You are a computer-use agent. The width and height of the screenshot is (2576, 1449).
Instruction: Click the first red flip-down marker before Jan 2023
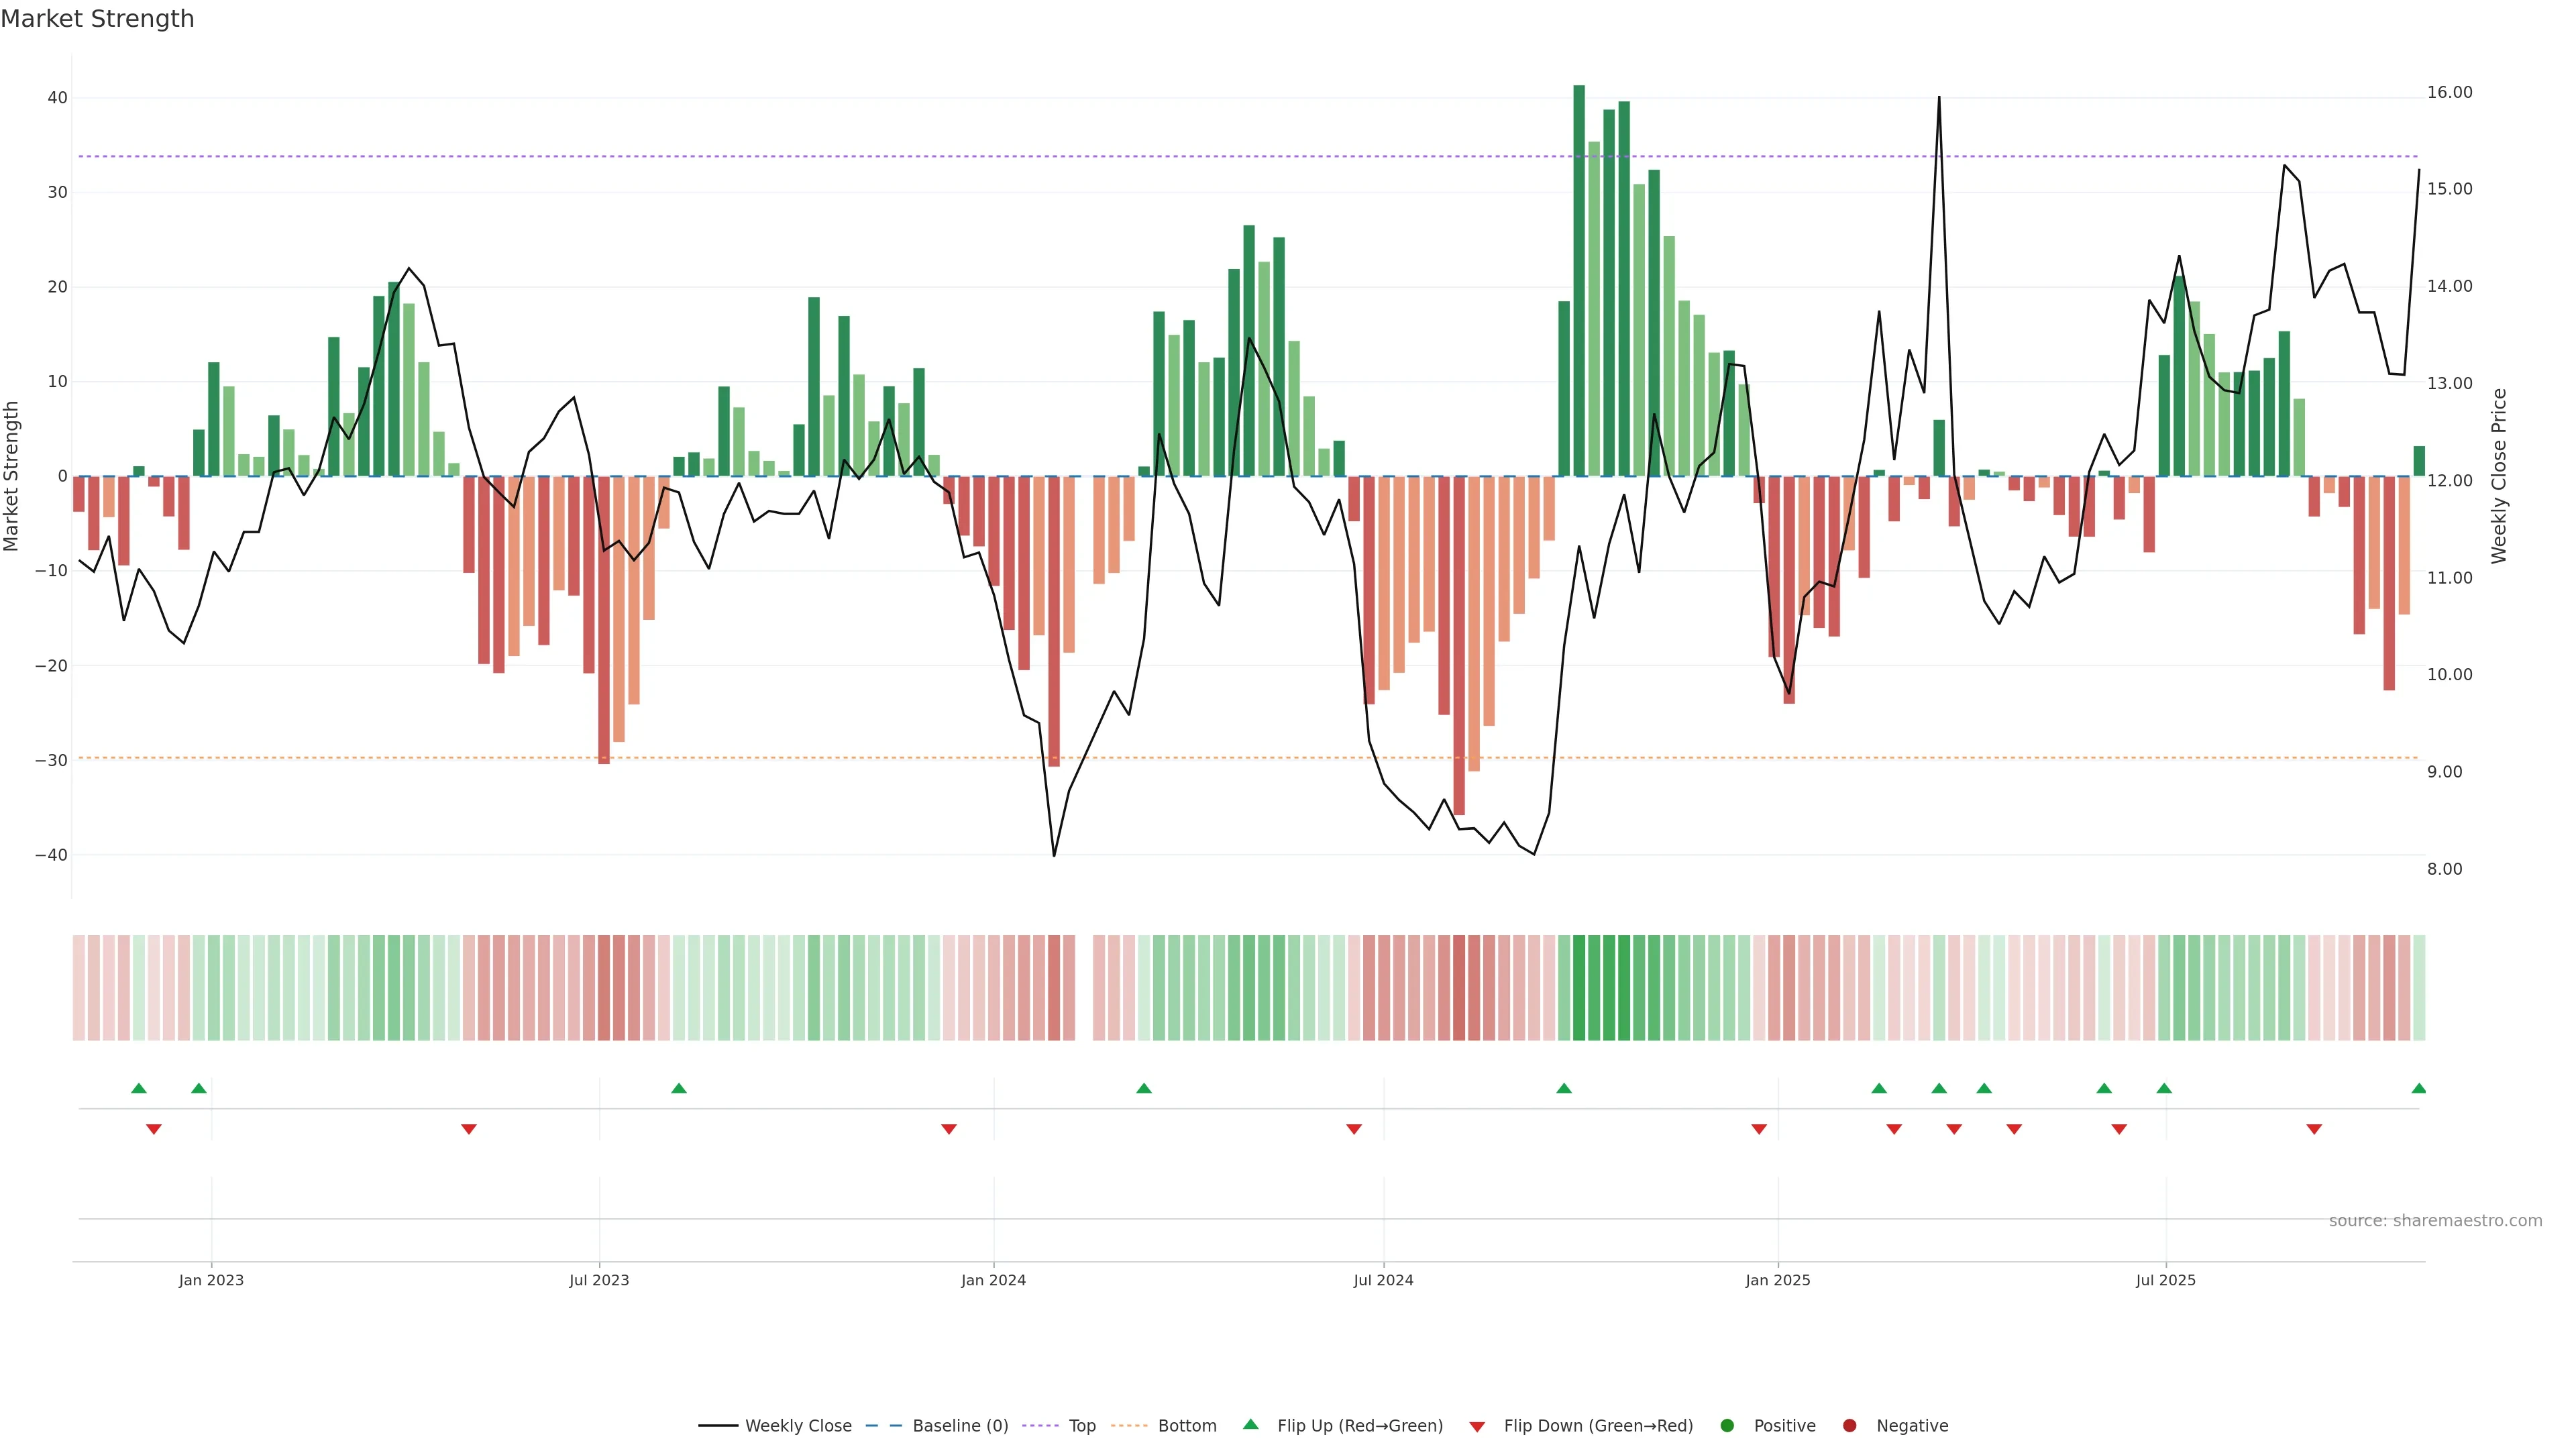pyautogui.click(x=154, y=1129)
